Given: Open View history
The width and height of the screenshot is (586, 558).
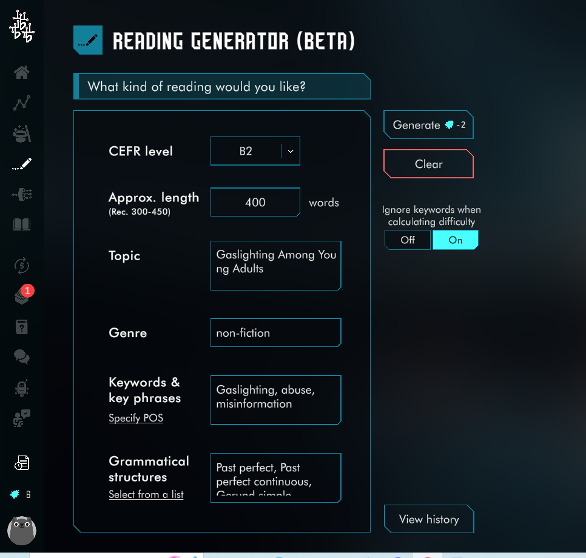Looking at the screenshot, I should coord(428,520).
